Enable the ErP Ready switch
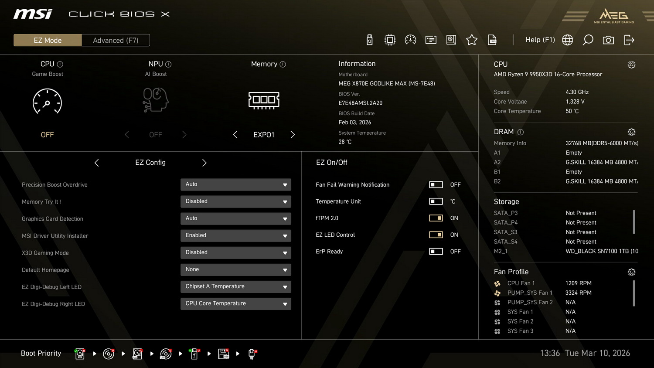Viewport: 654px width, 368px height. click(436, 252)
